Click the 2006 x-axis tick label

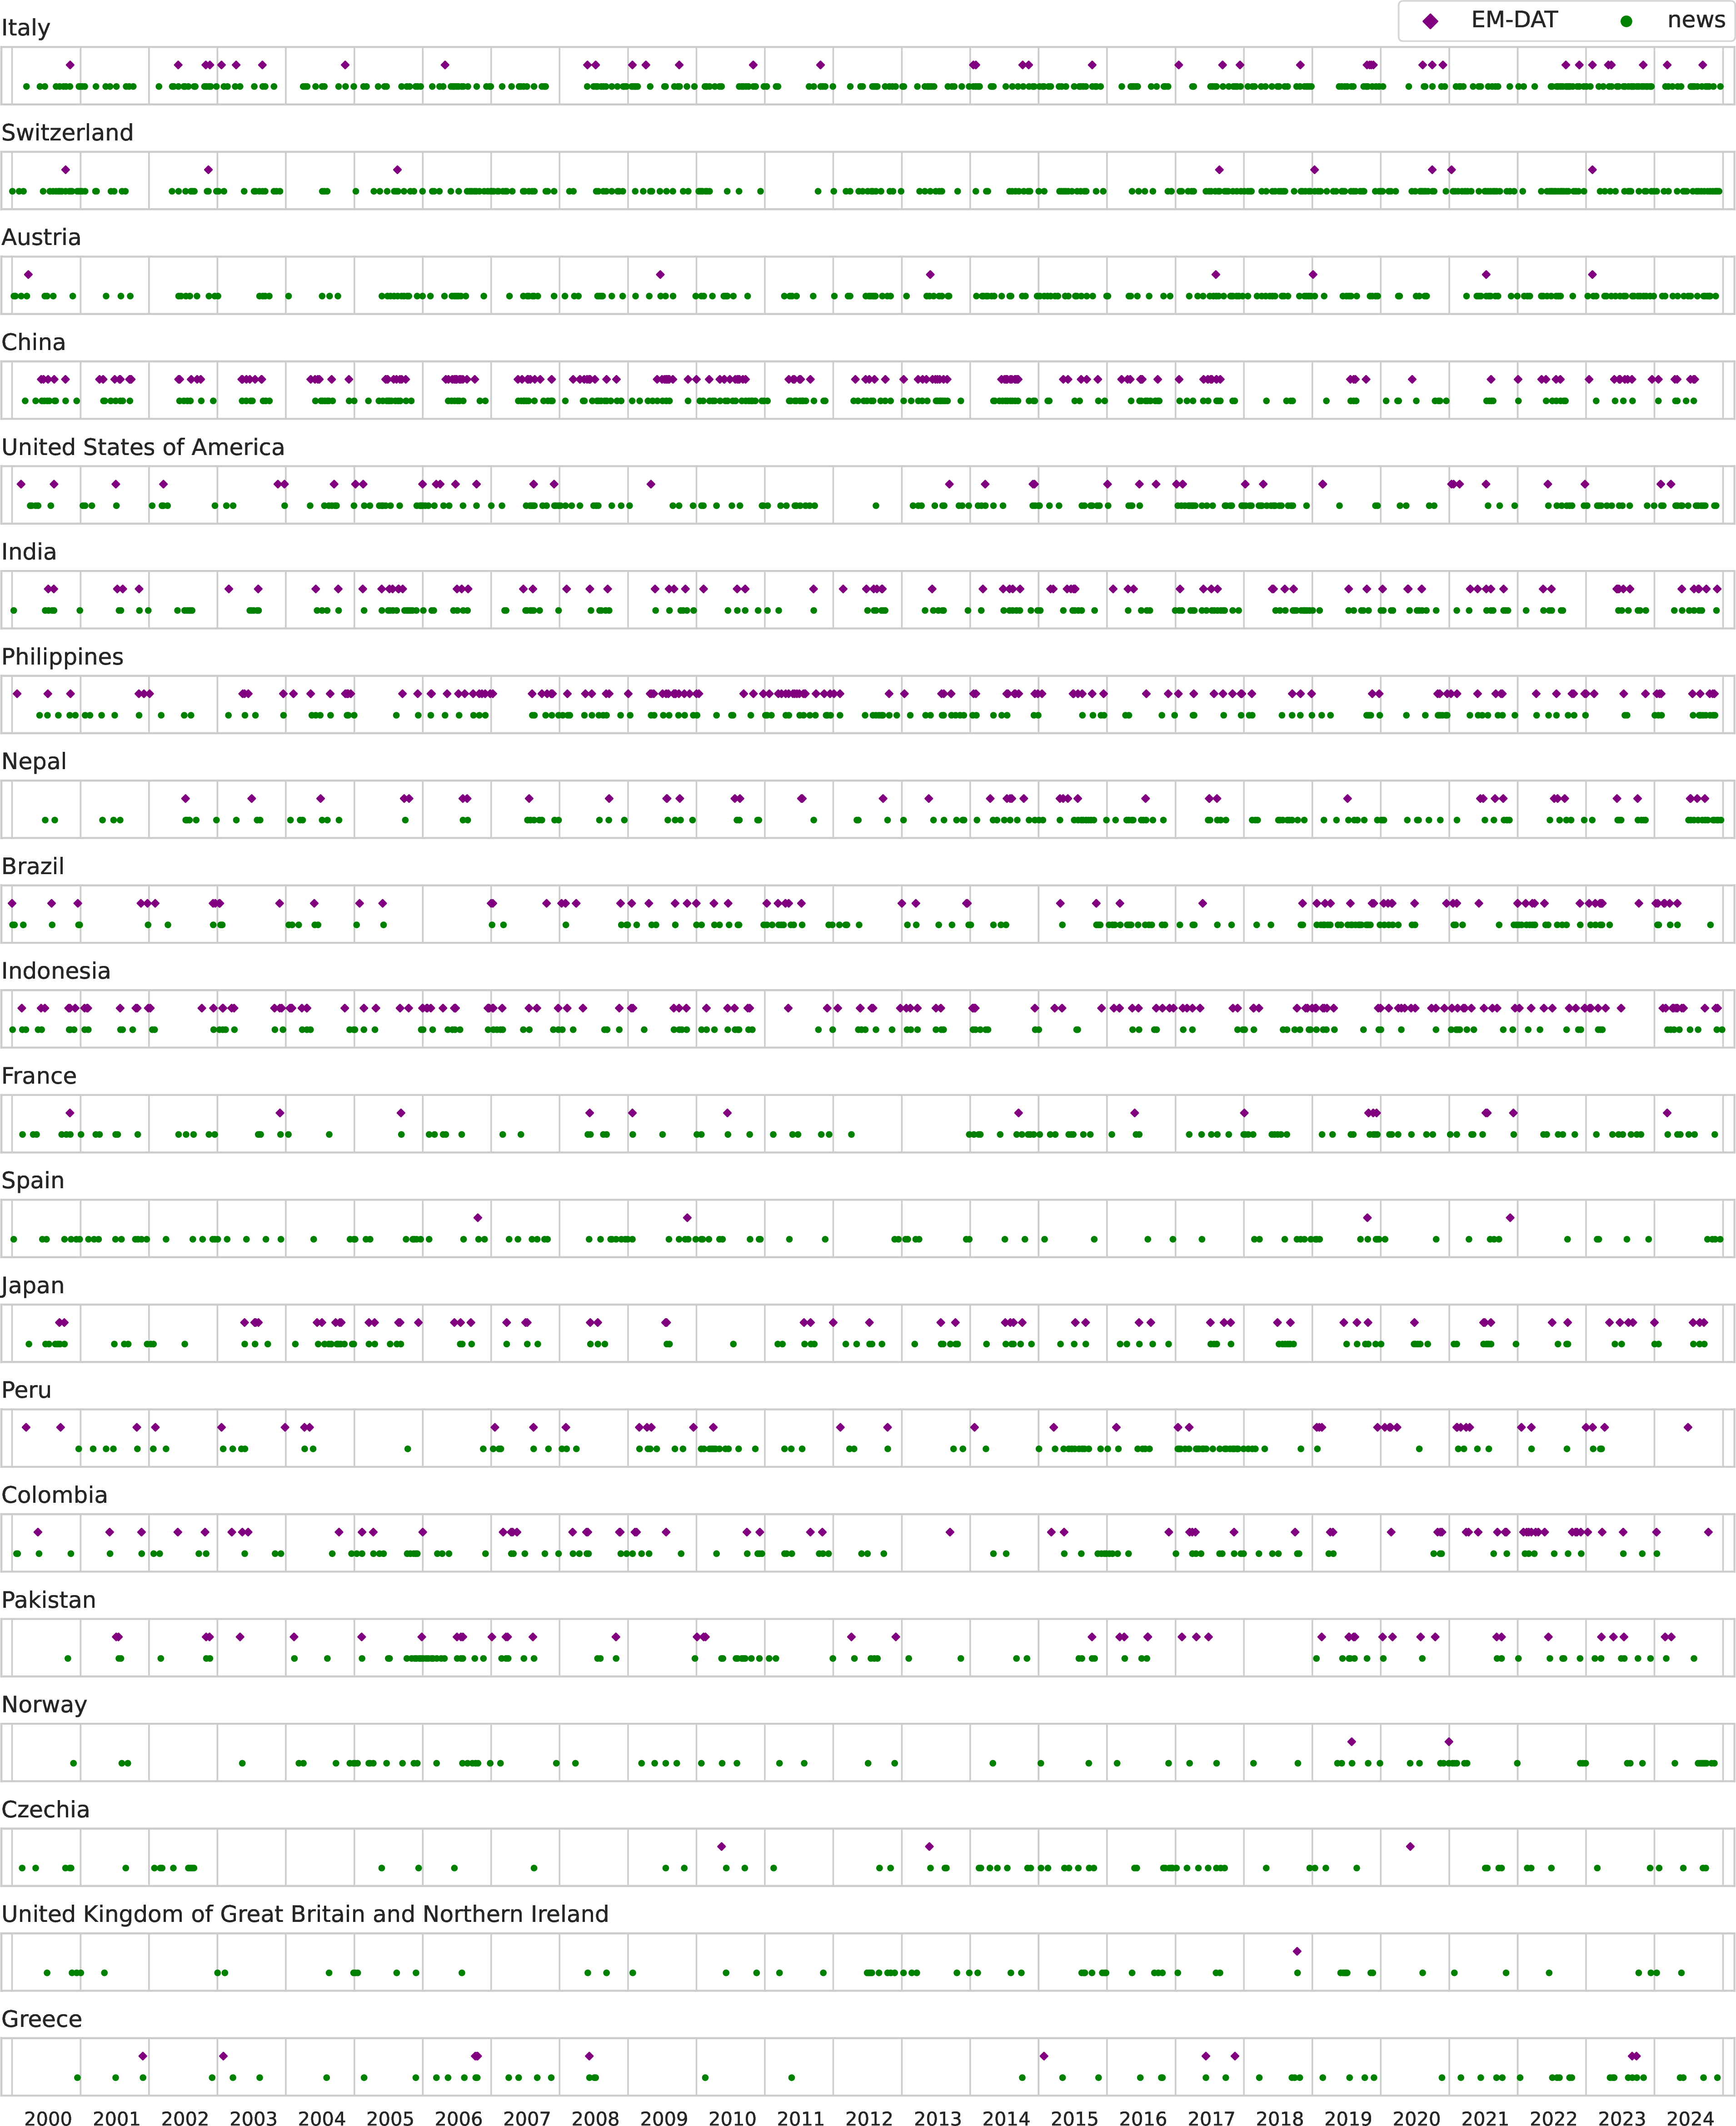coord(459,2118)
